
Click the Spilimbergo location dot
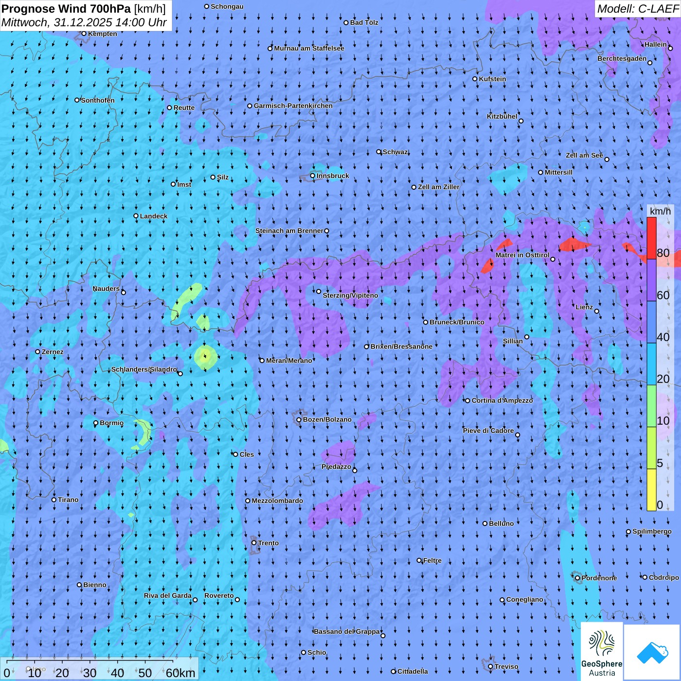628,532
